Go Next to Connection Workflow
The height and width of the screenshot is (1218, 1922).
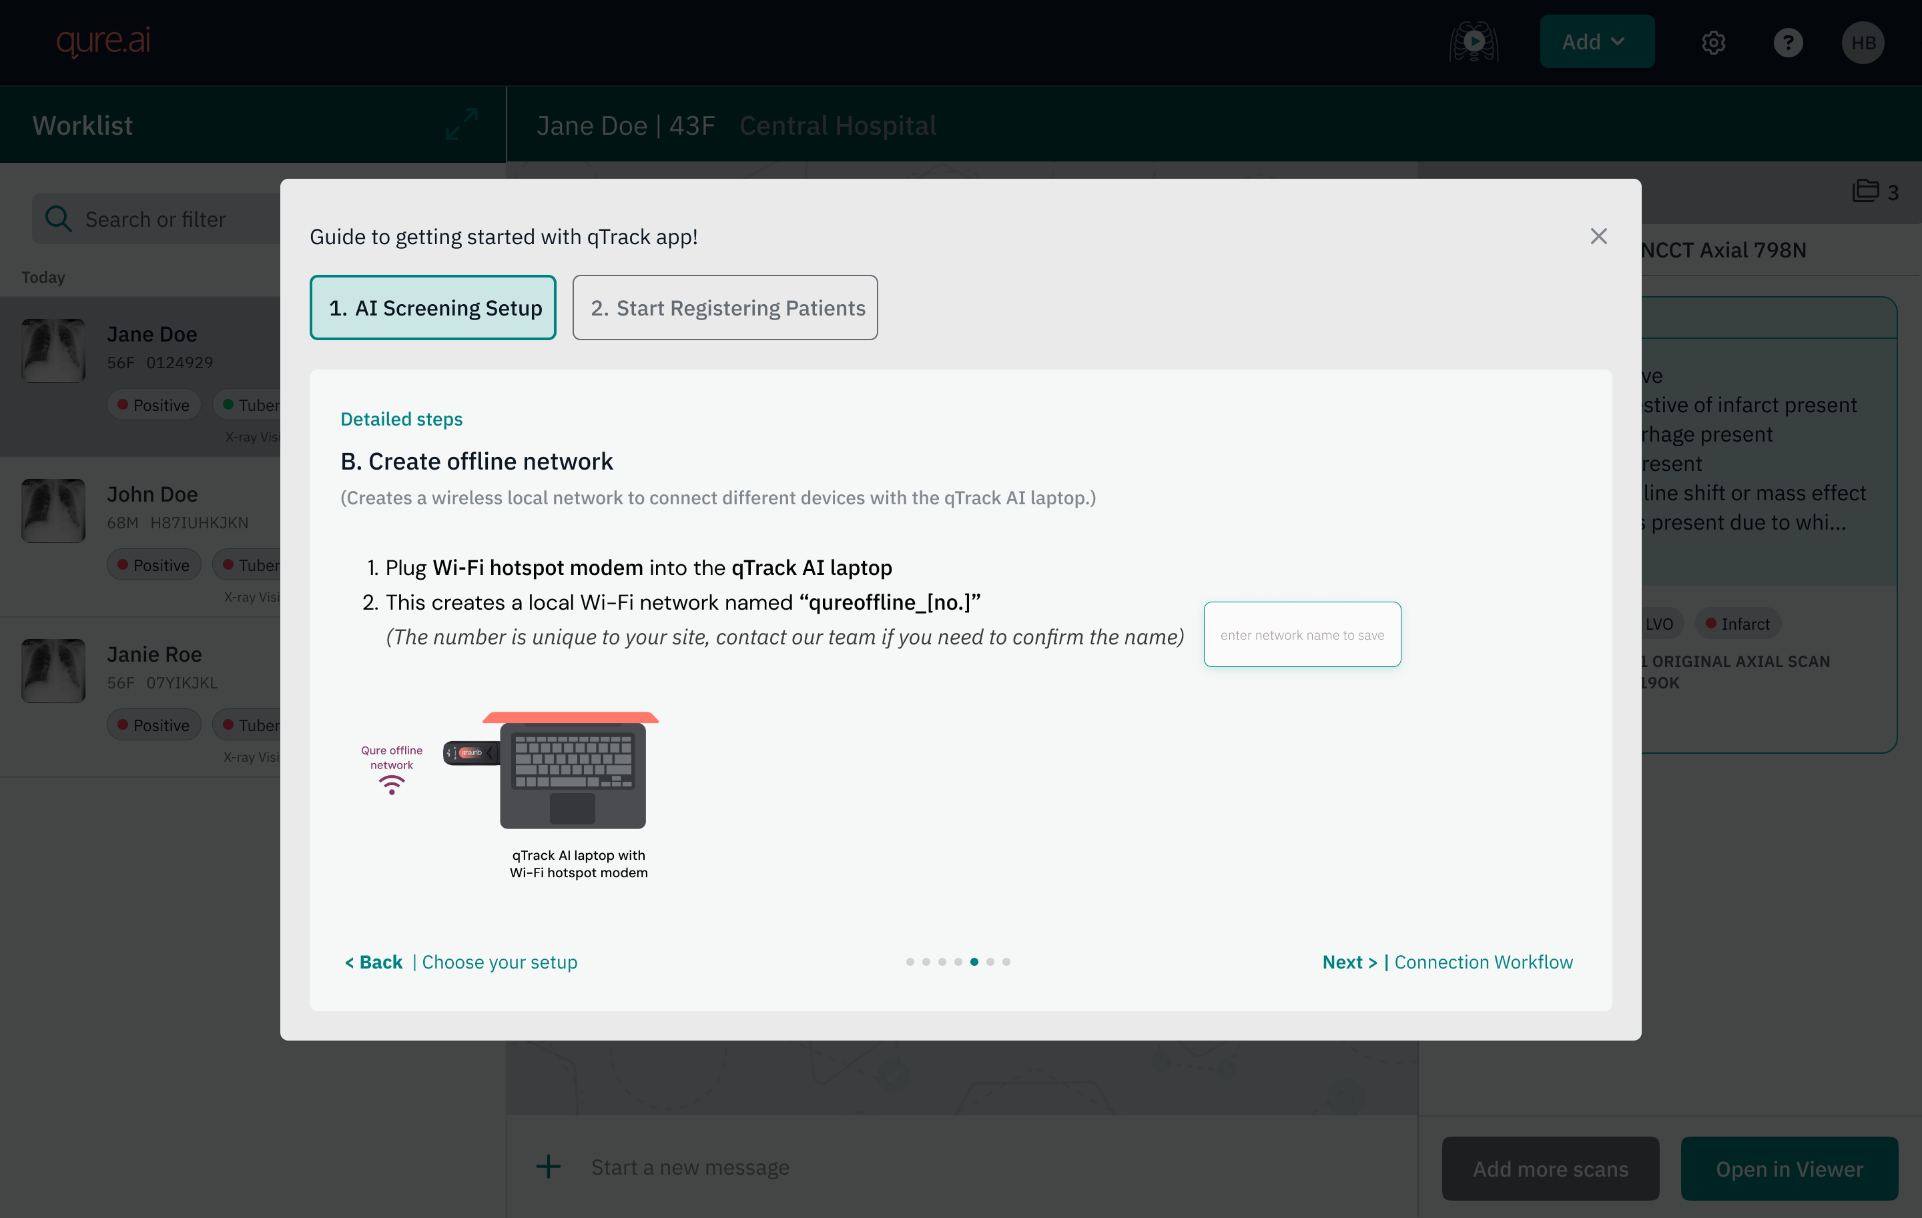[1447, 962]
